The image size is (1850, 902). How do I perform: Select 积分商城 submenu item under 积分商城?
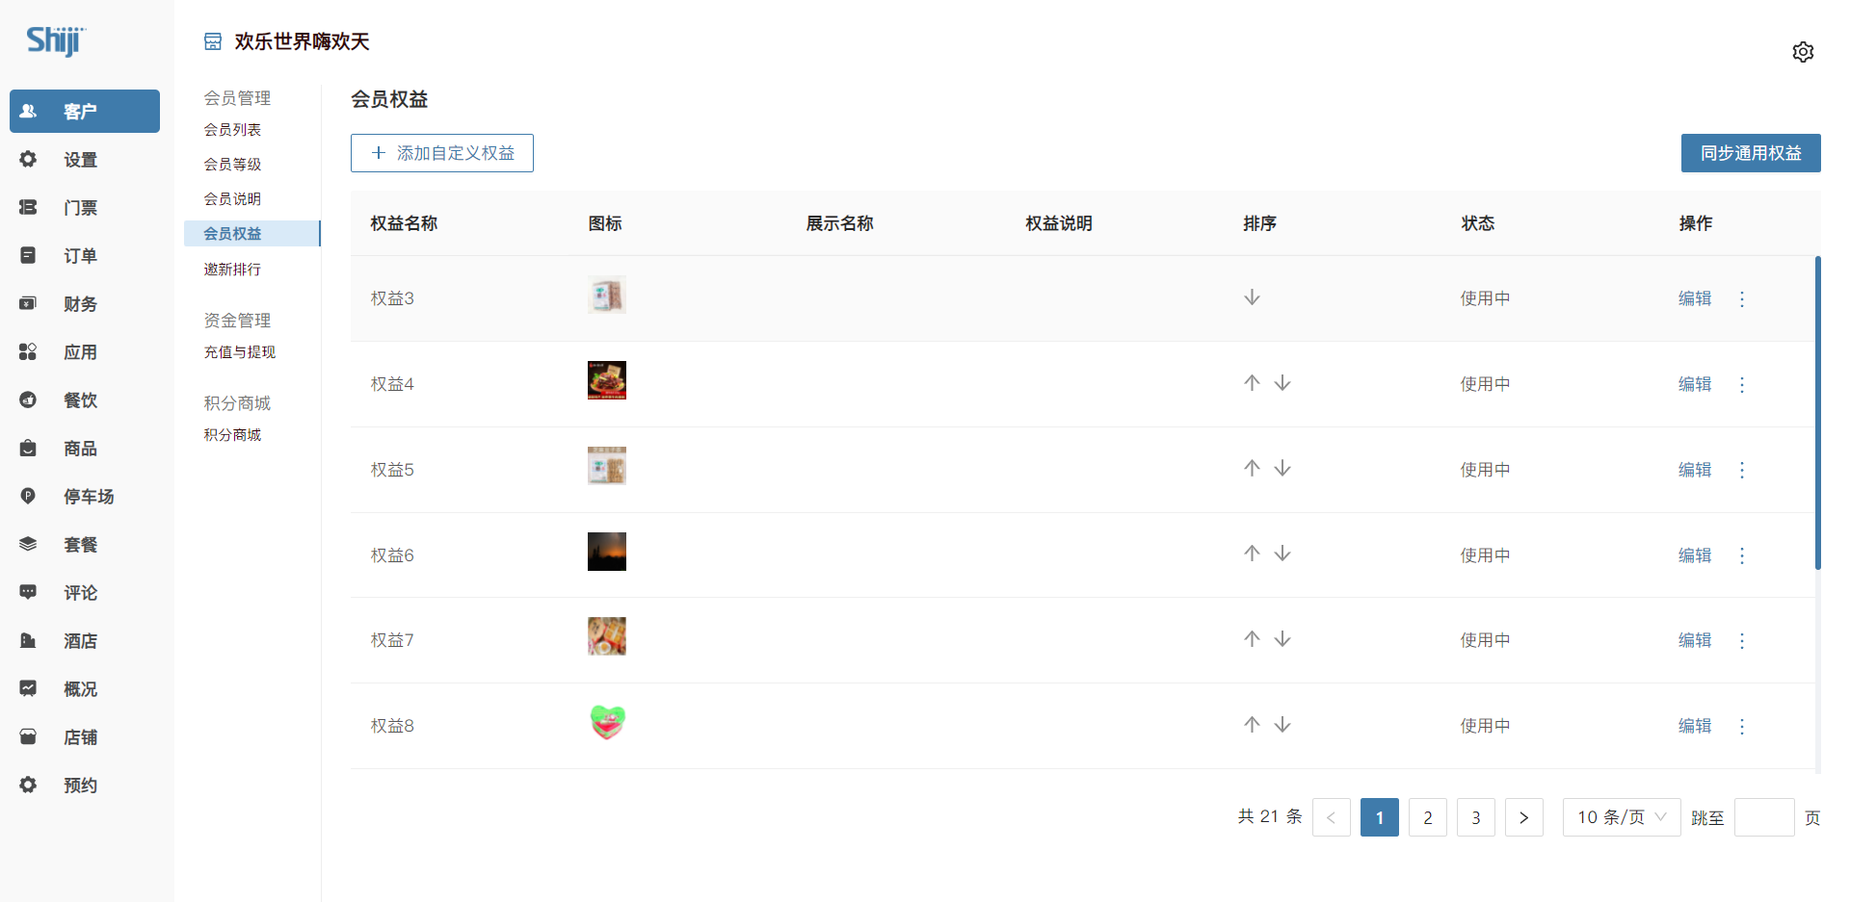[232, 435]
